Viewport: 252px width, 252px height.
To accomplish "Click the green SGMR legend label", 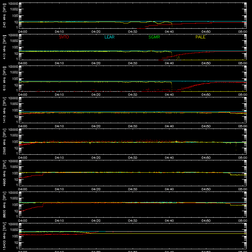I will click(x=154, y=37).
